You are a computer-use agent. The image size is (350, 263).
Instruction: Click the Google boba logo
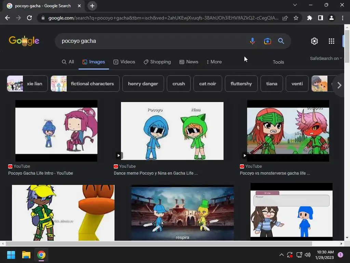24,41
